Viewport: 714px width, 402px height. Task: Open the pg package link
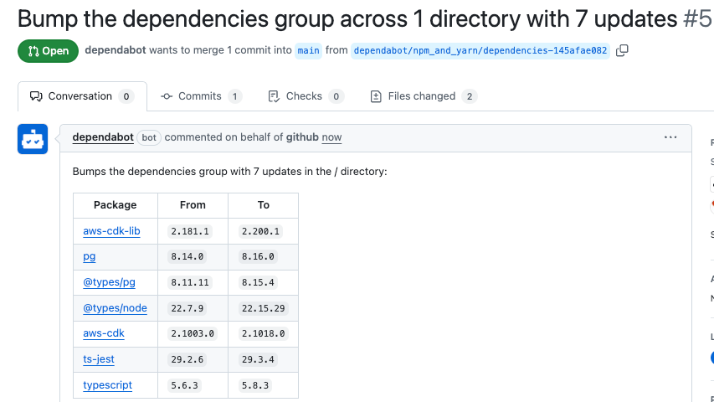pos(90,256)
